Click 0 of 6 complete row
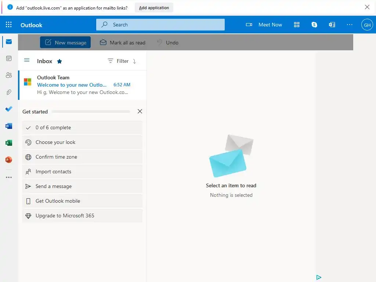Screen dimensions: 376x282 [82, 127]
